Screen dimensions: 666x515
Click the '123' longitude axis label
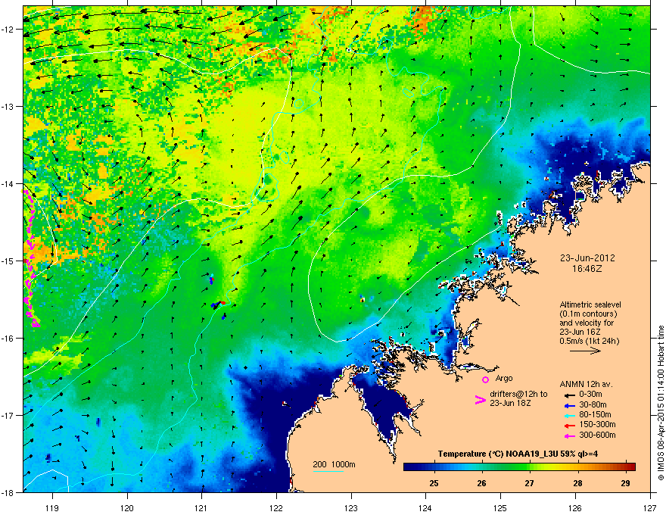click(351, 507)
